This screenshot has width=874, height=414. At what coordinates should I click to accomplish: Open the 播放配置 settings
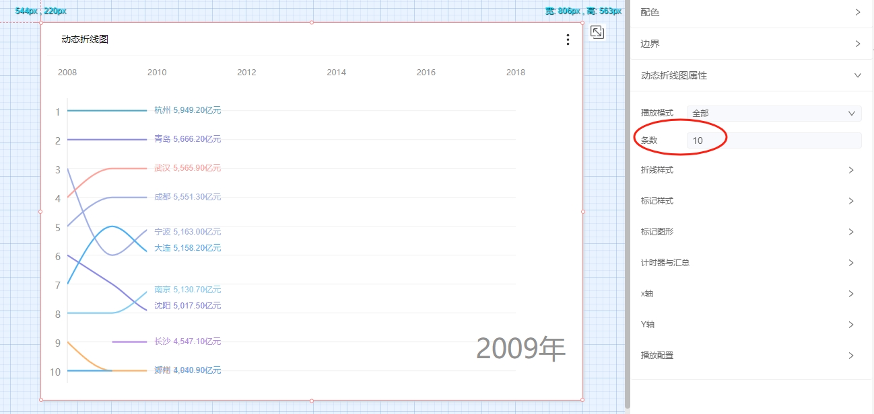click(x=747, y=356)
